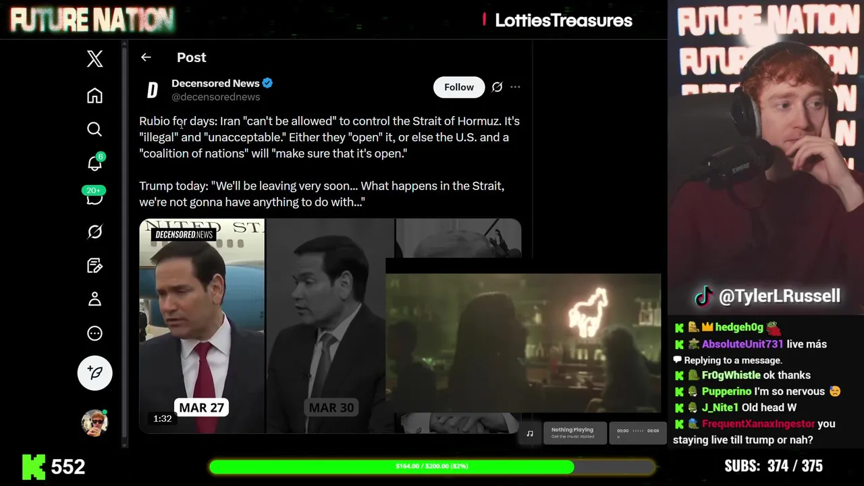This screenshot has width=864, height=486.
Task: Click the Post heading text
Action: [192, 57]
